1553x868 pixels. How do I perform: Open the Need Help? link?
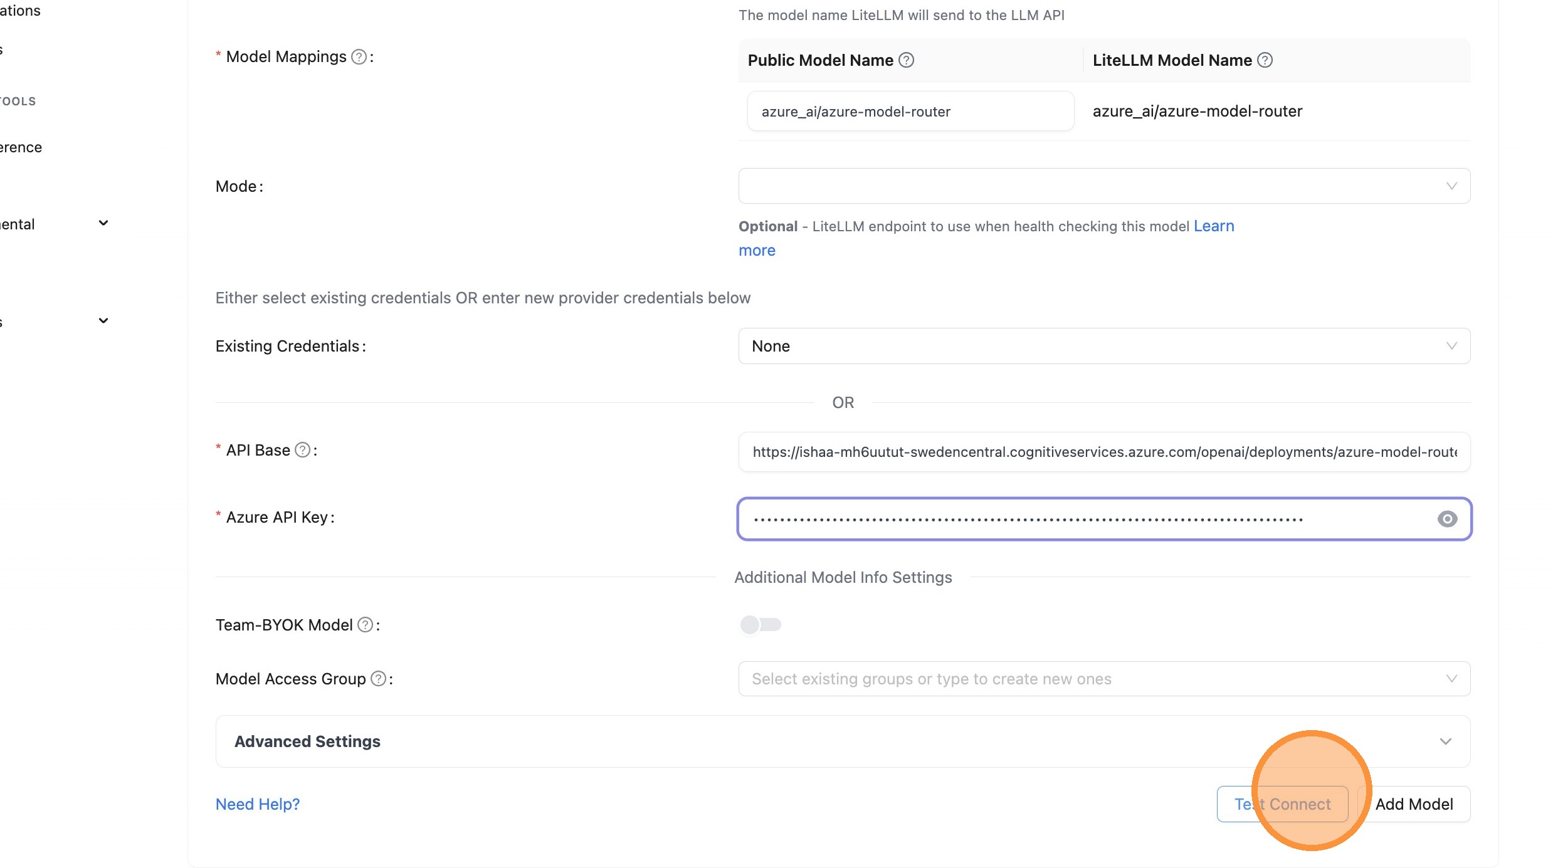coord(258,804)
